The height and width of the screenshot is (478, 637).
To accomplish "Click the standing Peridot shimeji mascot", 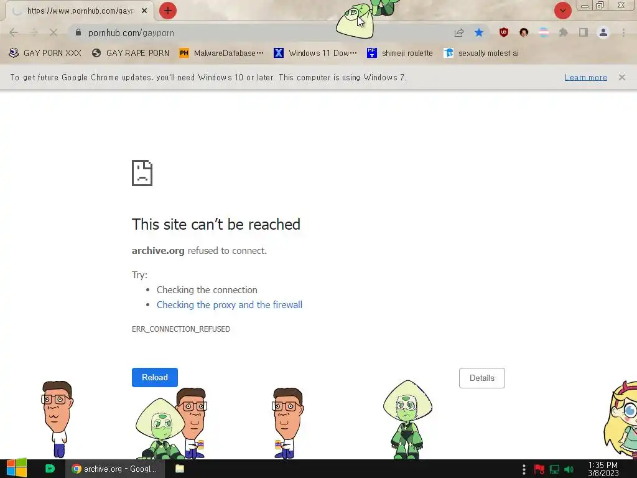I will 407,419.
